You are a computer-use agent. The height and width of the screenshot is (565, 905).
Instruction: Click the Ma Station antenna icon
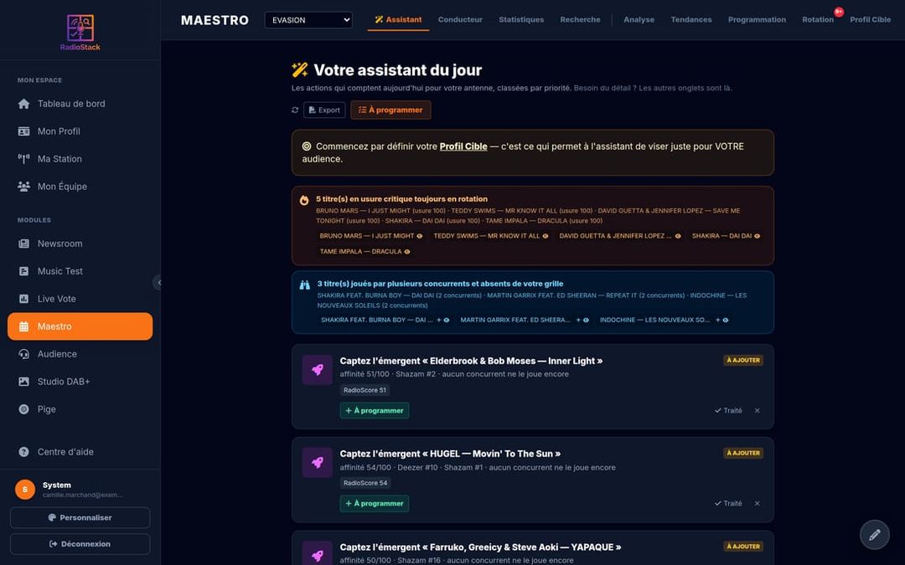tap(23, 159)
